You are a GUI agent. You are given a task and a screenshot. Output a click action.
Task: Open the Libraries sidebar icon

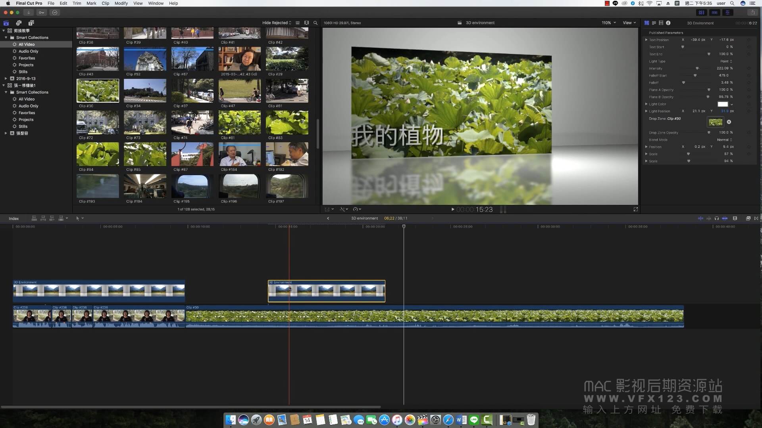pos(6,23)
